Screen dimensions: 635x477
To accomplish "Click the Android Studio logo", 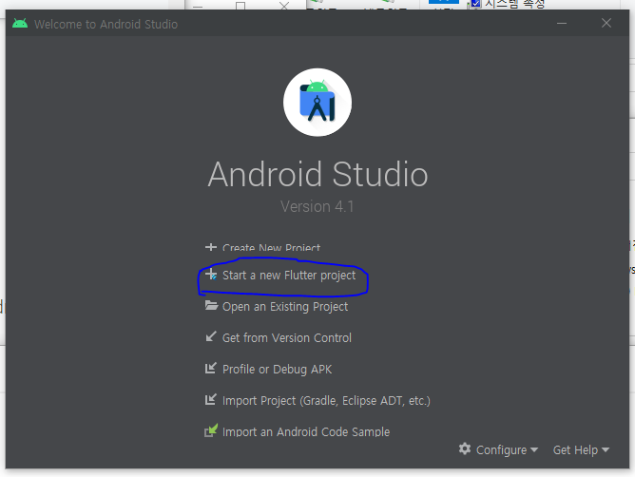I will pos(317,102).
